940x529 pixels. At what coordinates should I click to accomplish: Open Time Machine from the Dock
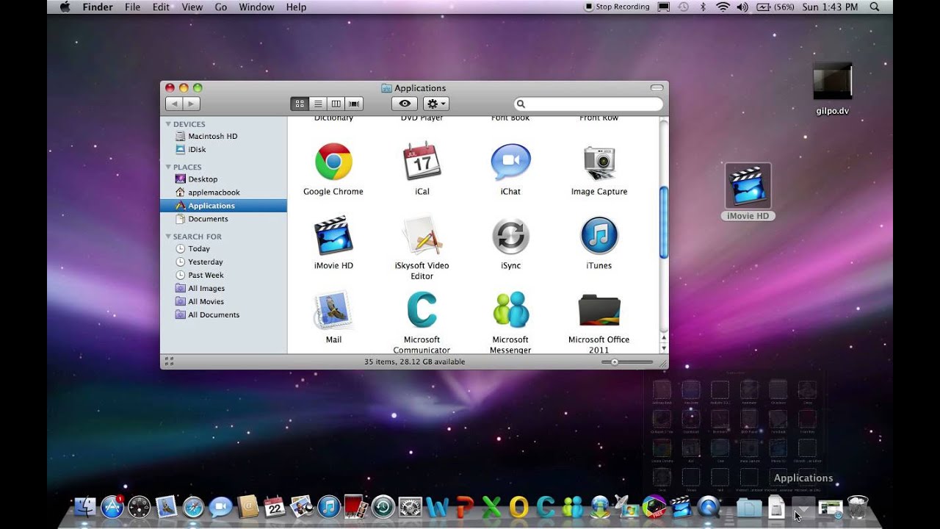383,506
